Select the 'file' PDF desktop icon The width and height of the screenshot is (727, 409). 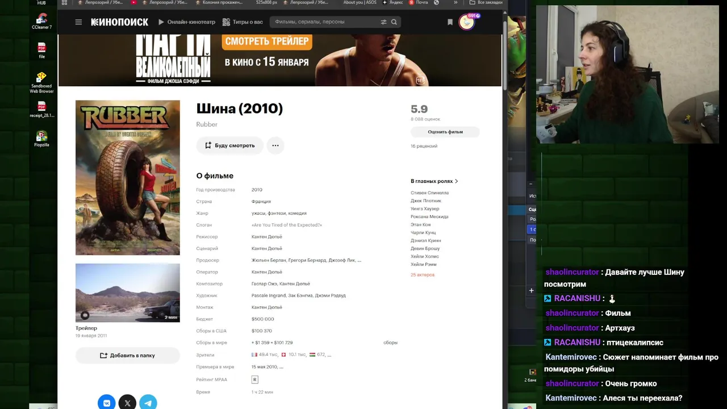(x=41, y=50)
